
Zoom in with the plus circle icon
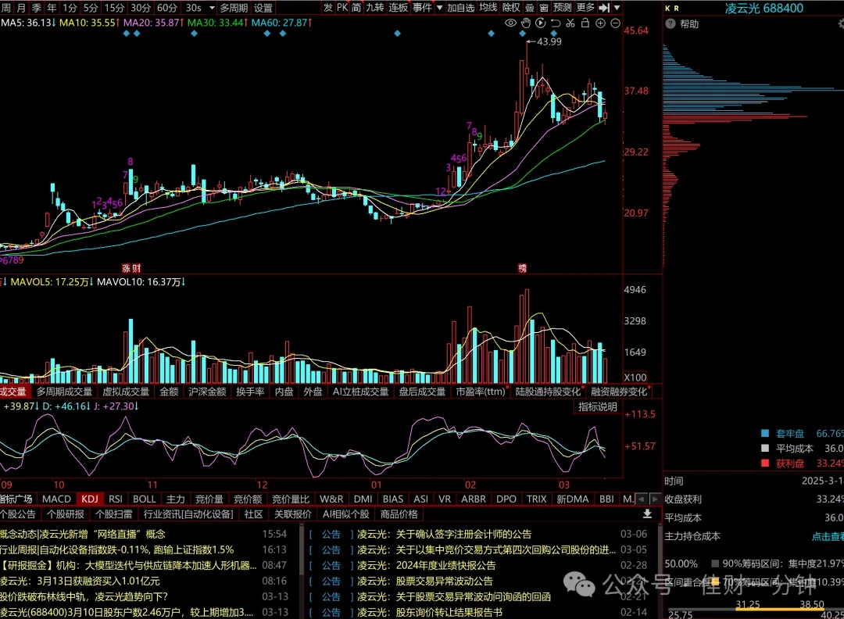click(x=600, y=23)
